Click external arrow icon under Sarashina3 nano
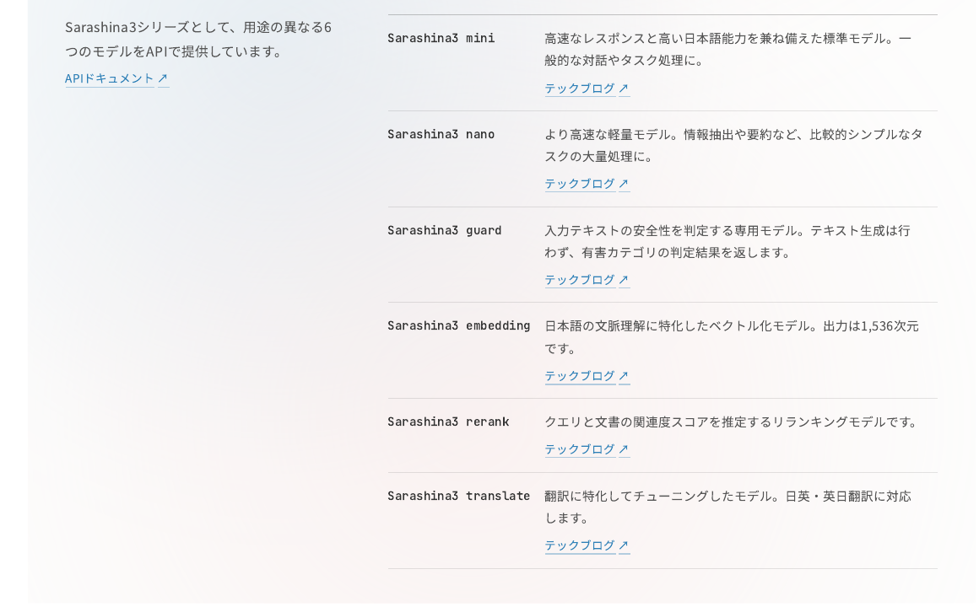This screenshot has height=607, width=979. click(624, 184)
